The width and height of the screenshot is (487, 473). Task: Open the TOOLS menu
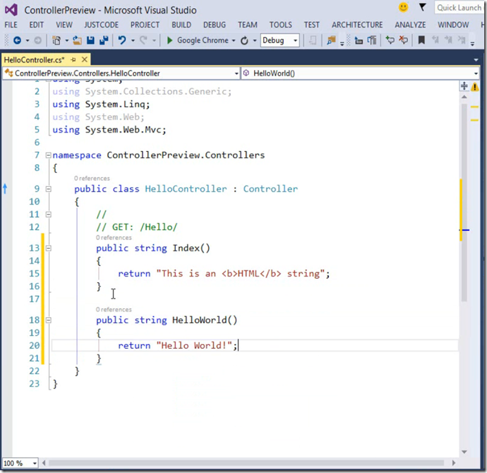[280, 25]
